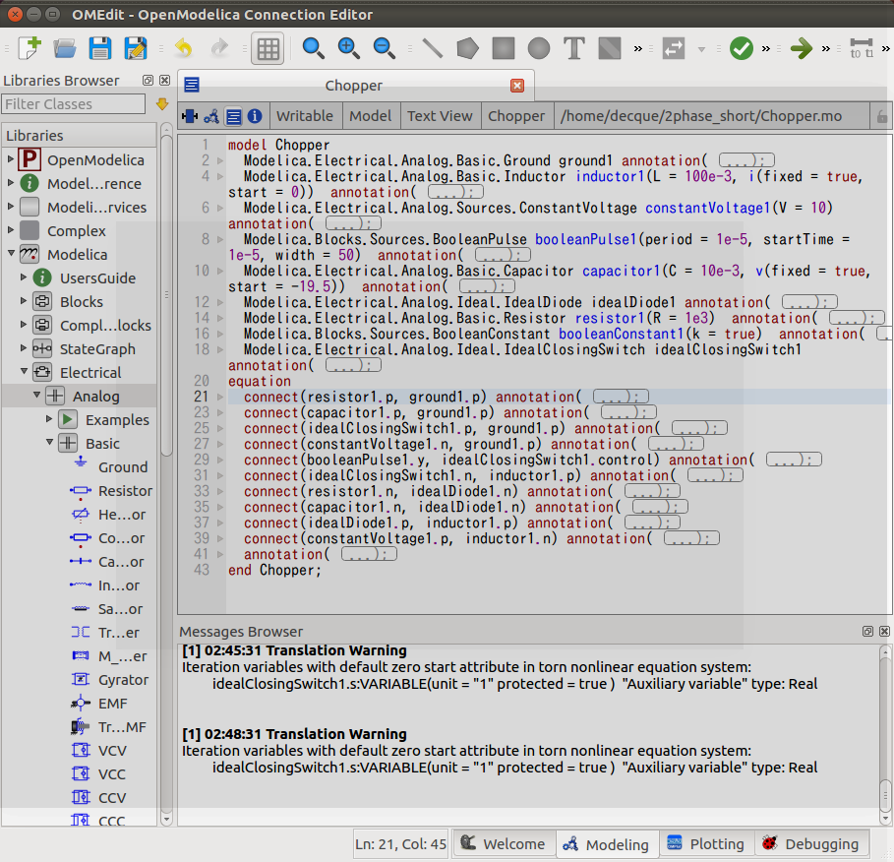Open the Debugging perspective tab
894x862 pixels.
(x=810, y=843)
